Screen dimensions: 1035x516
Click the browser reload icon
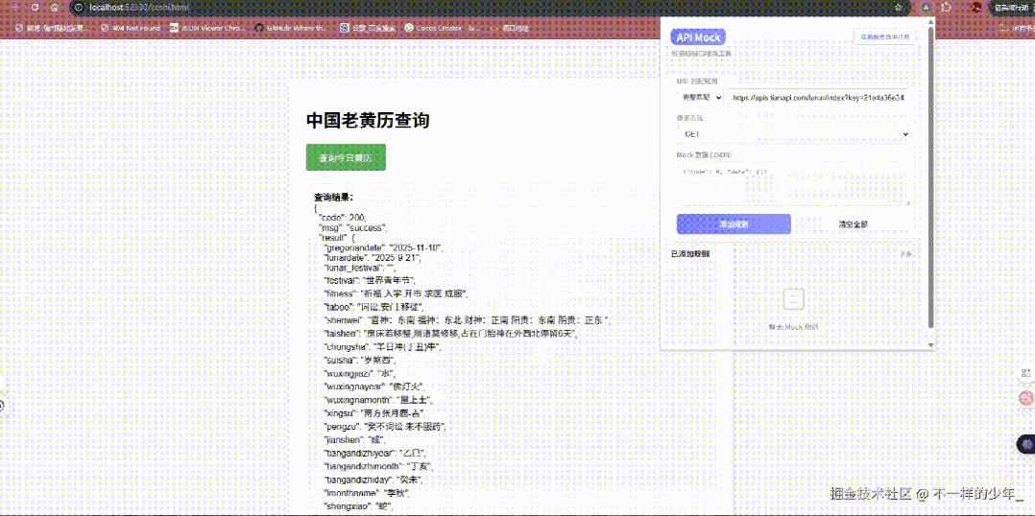pyautogui.click(x=36, y=7)
